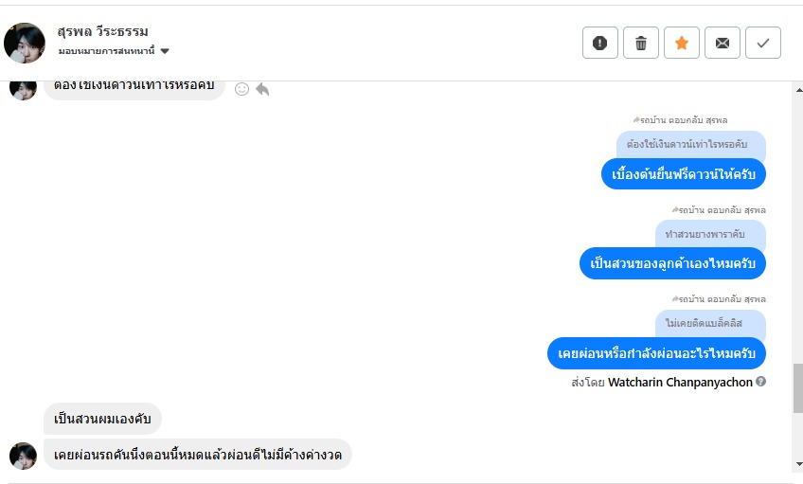Click the spam report exclamation icon

[599, 43]
